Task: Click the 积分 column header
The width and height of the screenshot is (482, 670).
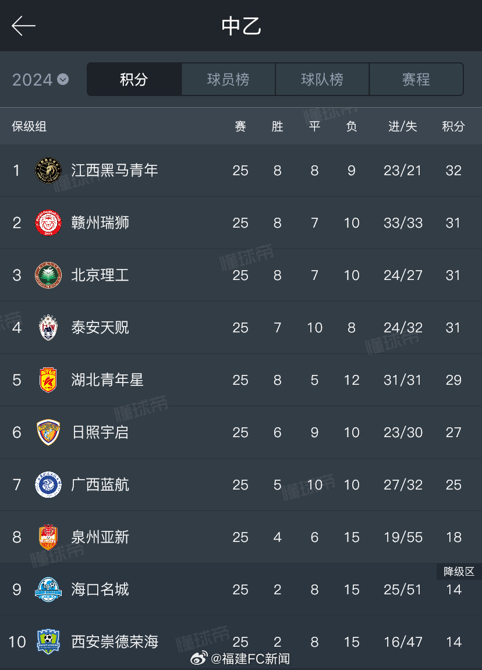Action: coord(453,126)
